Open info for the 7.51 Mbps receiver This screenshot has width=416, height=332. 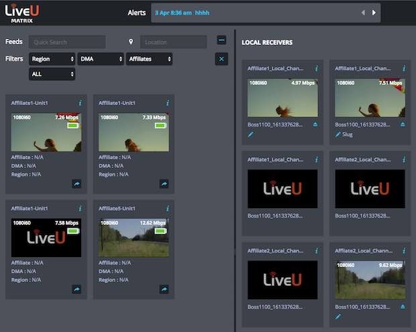tap(404, 68)
